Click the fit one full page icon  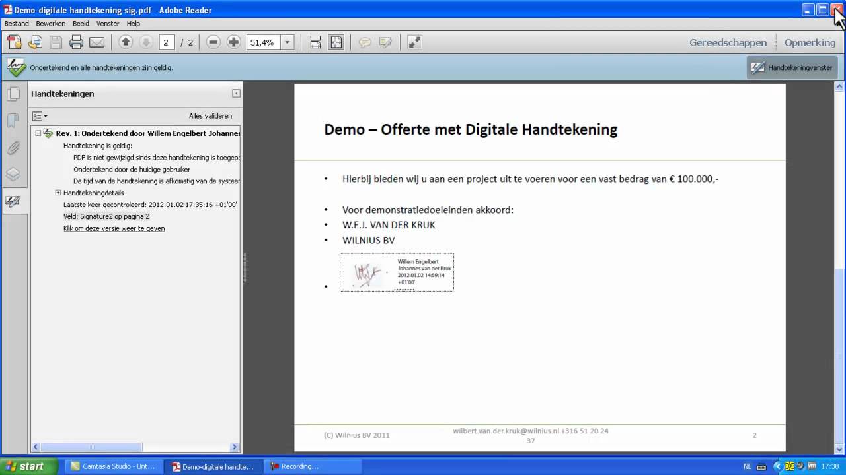[336, 42]
